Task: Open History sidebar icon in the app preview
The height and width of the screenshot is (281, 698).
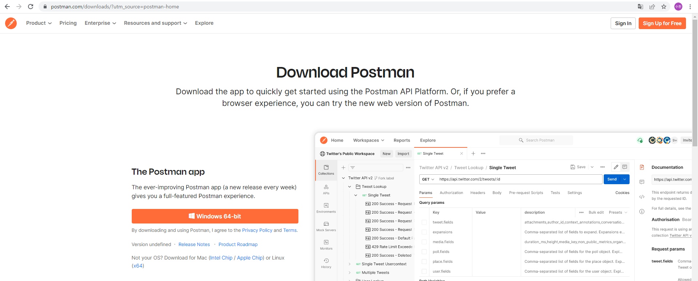Action: 326,263
